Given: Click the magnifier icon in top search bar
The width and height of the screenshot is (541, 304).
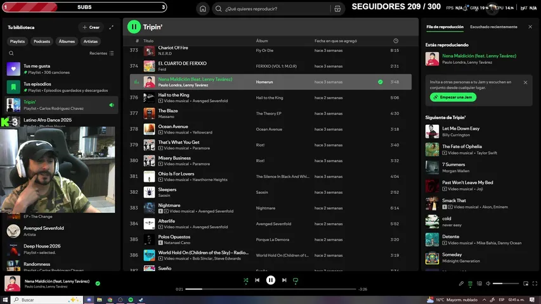Looking at the screenshot, I should coord(218,9).
